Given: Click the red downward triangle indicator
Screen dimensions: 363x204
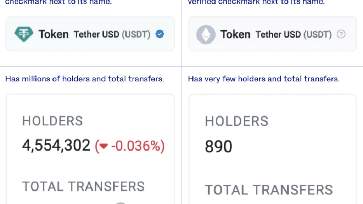Looking at the screenshot, I should (x=104, y=146).
